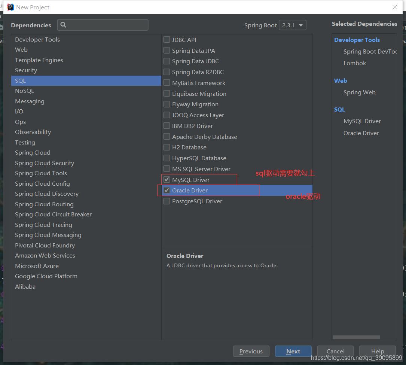Select Spring Cloud Routing category
Viewport: 406px width, 365px height.
pos(86,204)
